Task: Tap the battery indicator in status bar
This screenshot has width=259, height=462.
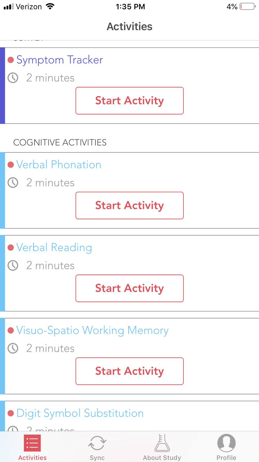Action: pyautogui.click(x=248, y=6)
